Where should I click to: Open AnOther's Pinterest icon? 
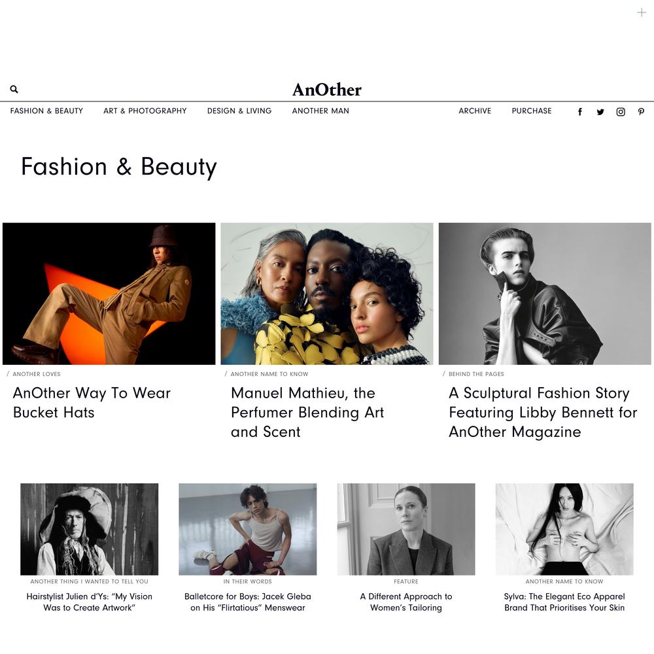[641, 112]
